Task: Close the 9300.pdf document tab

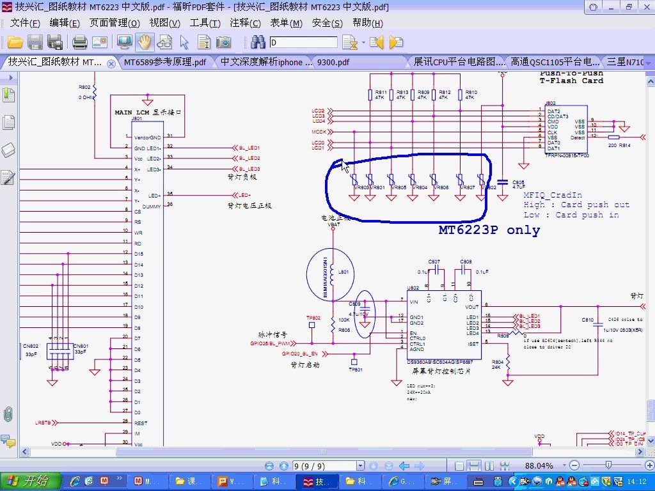Action: tap(336, 63)
